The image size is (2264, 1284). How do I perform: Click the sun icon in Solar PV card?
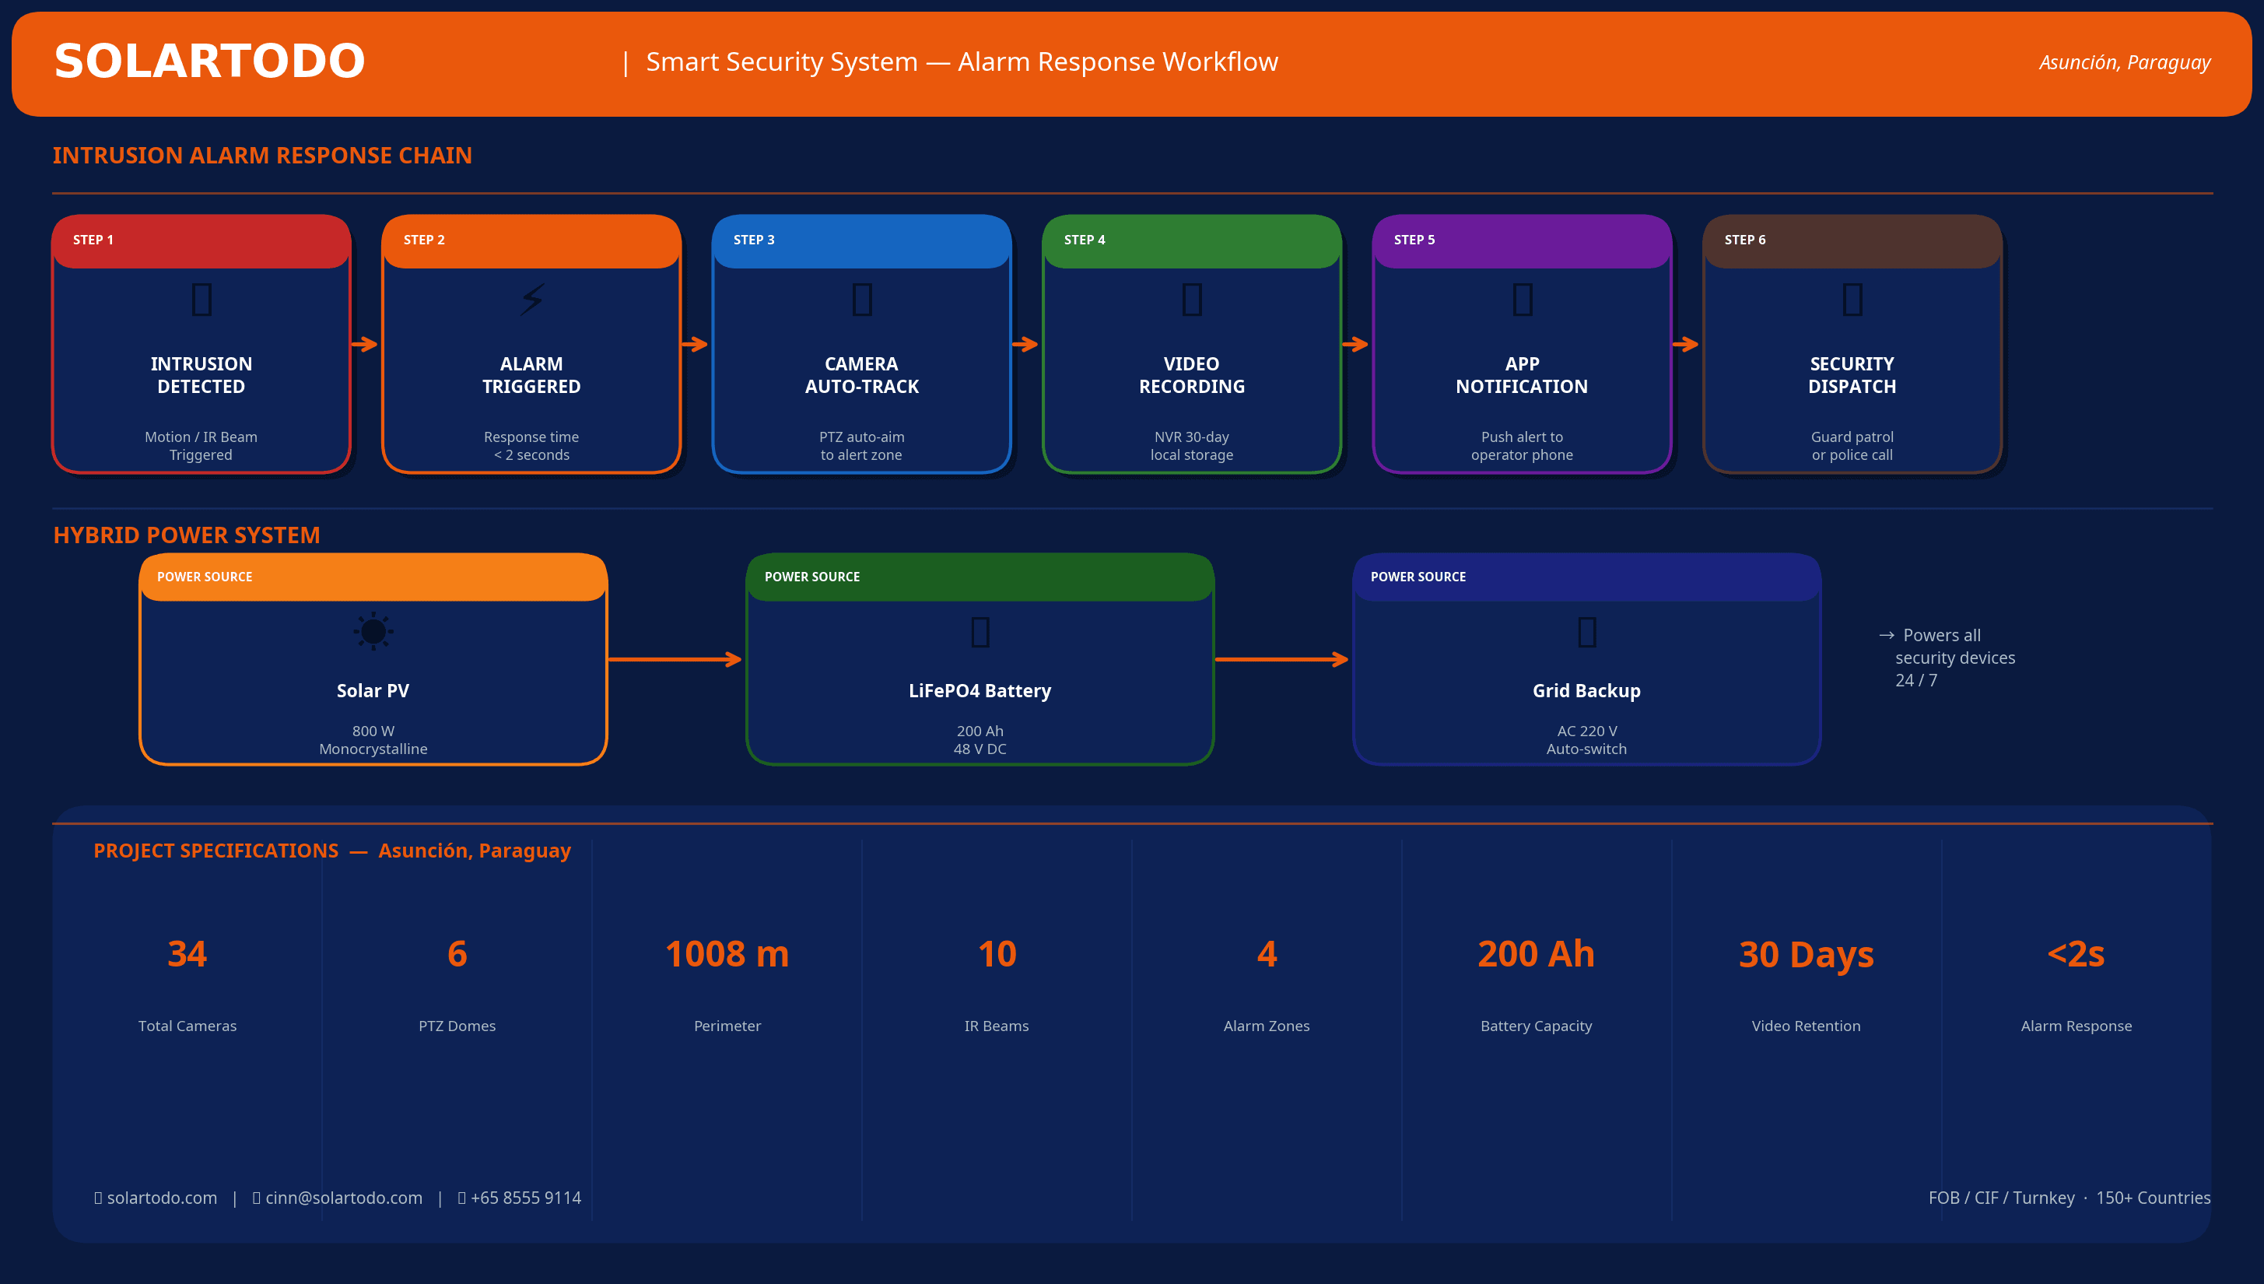tap(373, 630)
